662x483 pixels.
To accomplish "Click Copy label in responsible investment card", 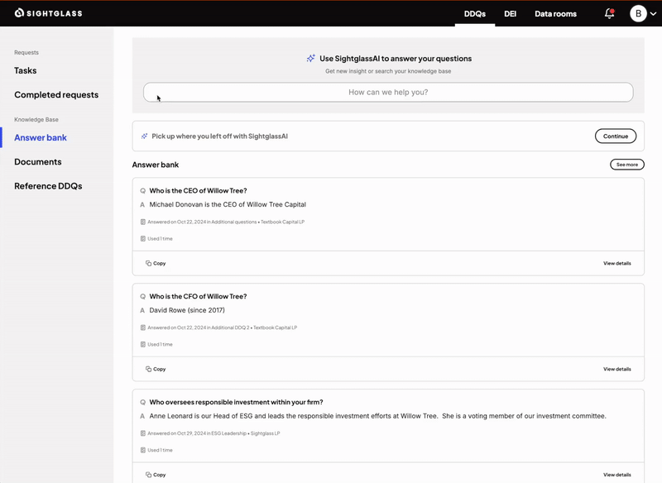I will point(159,475).
